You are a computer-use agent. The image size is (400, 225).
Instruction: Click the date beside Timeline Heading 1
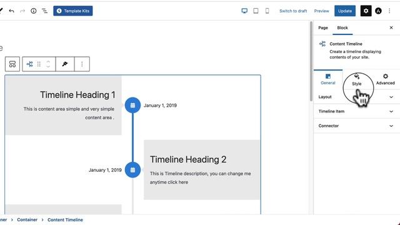(160, 106)
